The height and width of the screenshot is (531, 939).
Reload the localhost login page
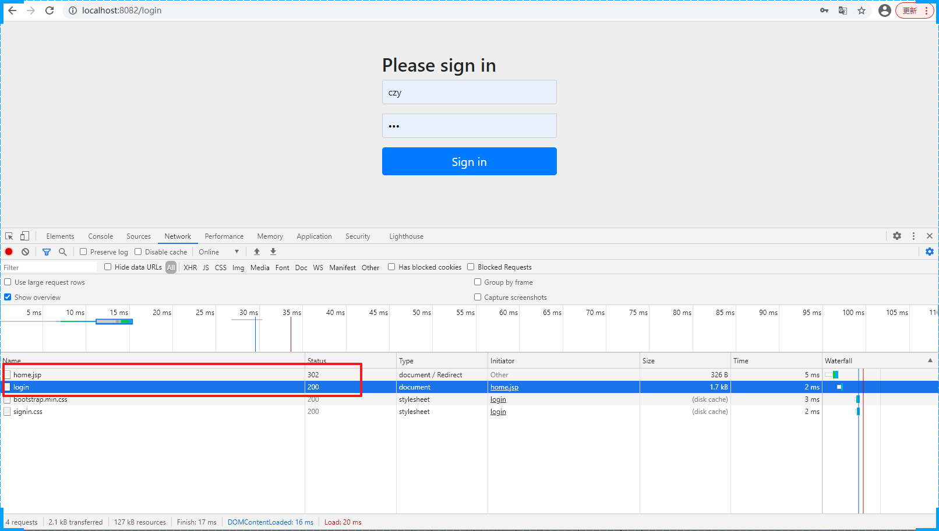point(50,10)
